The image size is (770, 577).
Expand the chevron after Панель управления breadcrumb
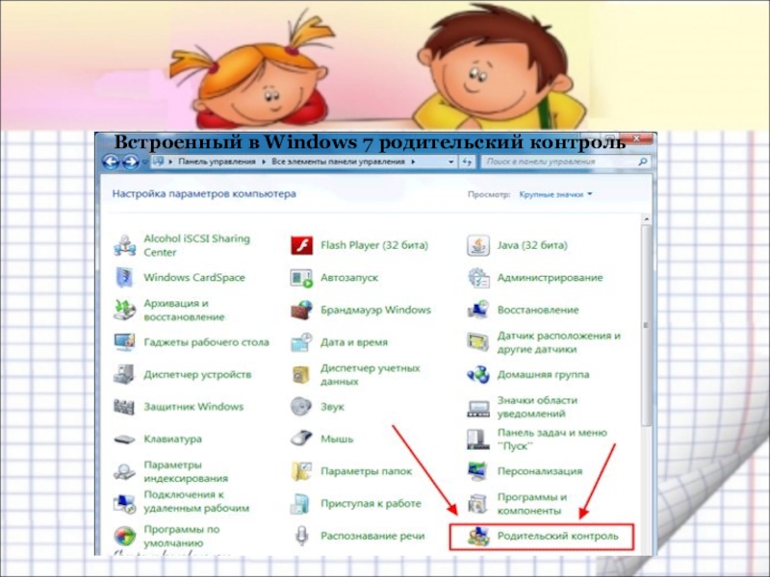click(264, 162)
